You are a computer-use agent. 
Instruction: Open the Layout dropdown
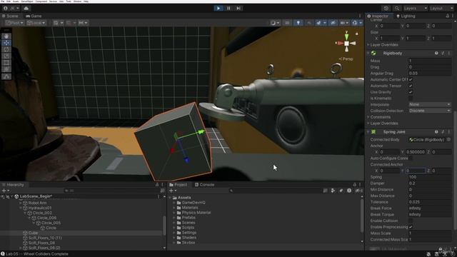coord(441,9)
